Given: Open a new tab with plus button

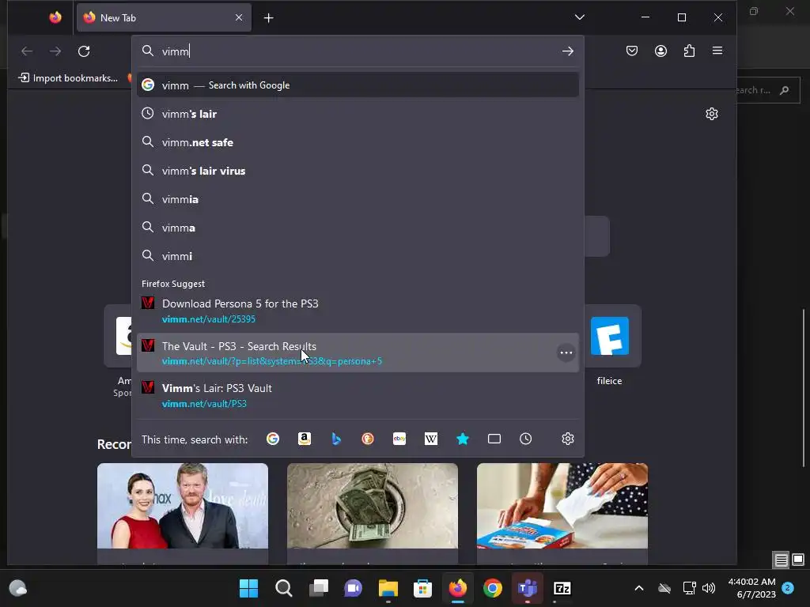Looking at the screenshot, I should tap(269, 18).
